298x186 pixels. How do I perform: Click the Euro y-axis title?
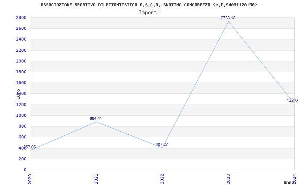(x=18, y=94)
